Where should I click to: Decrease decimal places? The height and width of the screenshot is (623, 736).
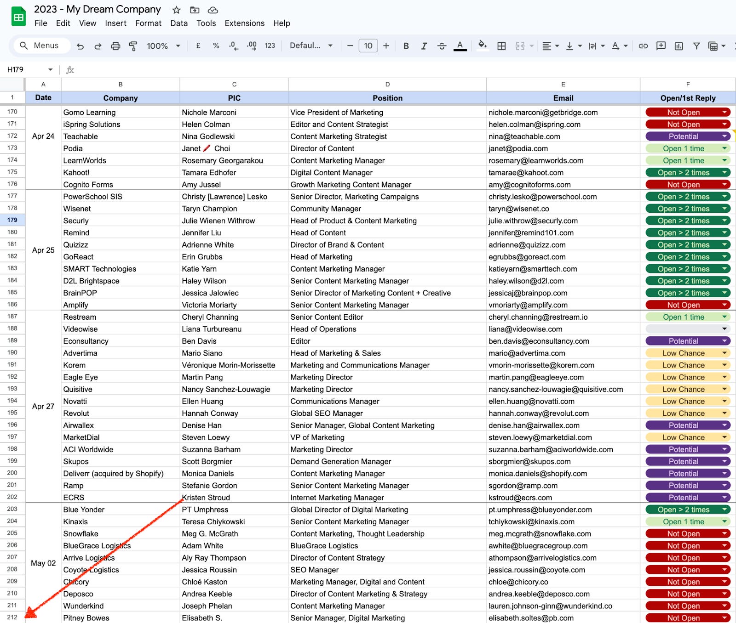[x=234, y=45]
